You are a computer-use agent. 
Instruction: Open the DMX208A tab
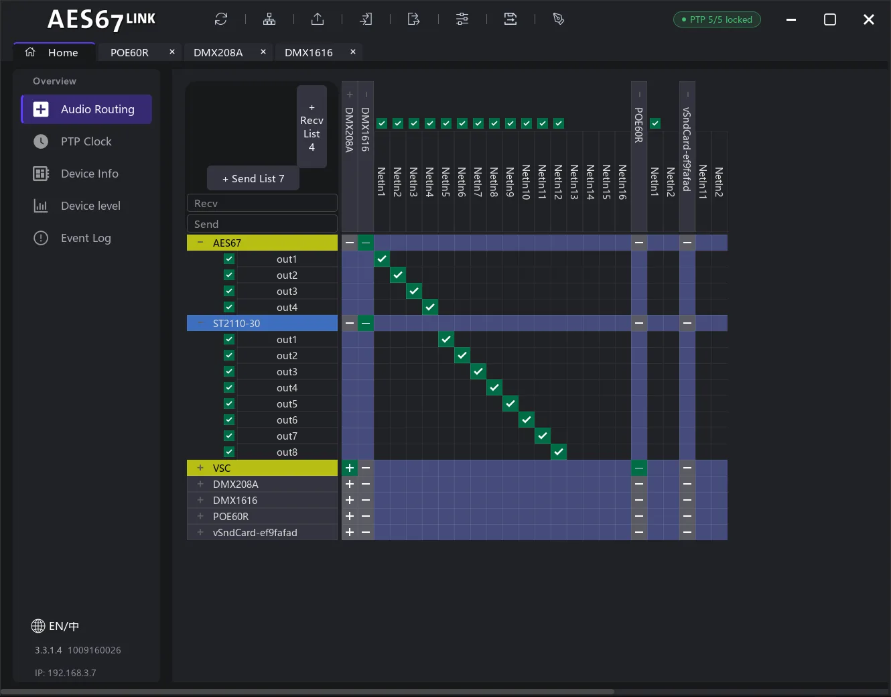point(218,52)
